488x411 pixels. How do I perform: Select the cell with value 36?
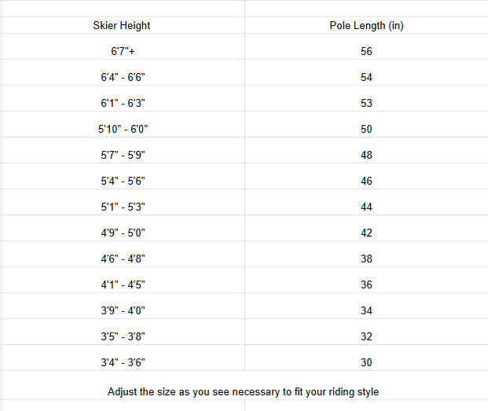point(366,284)
